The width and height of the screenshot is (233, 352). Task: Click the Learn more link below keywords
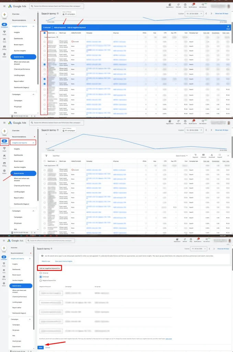click(169, 339)
